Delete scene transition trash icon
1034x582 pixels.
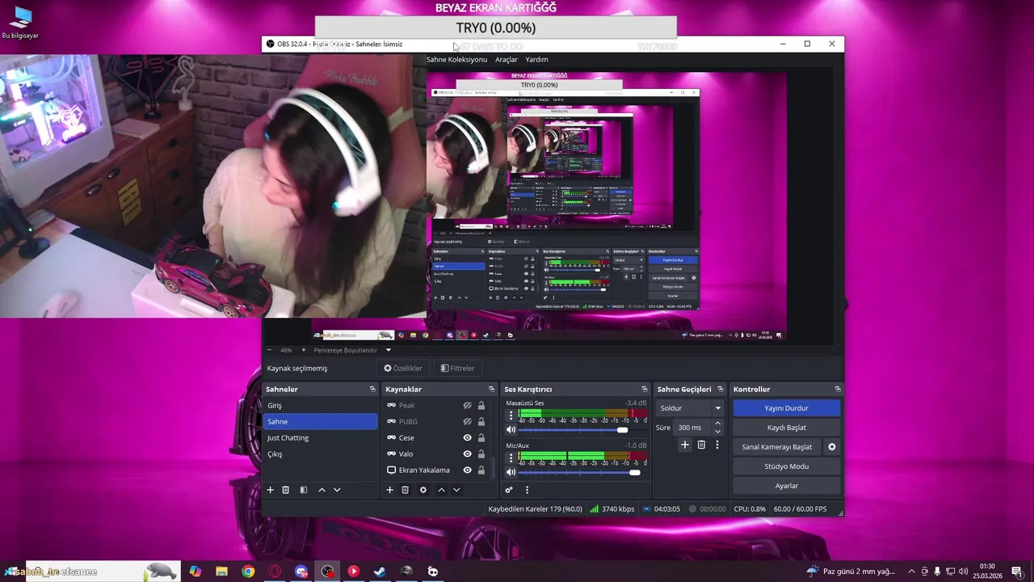tap(701, 445)
